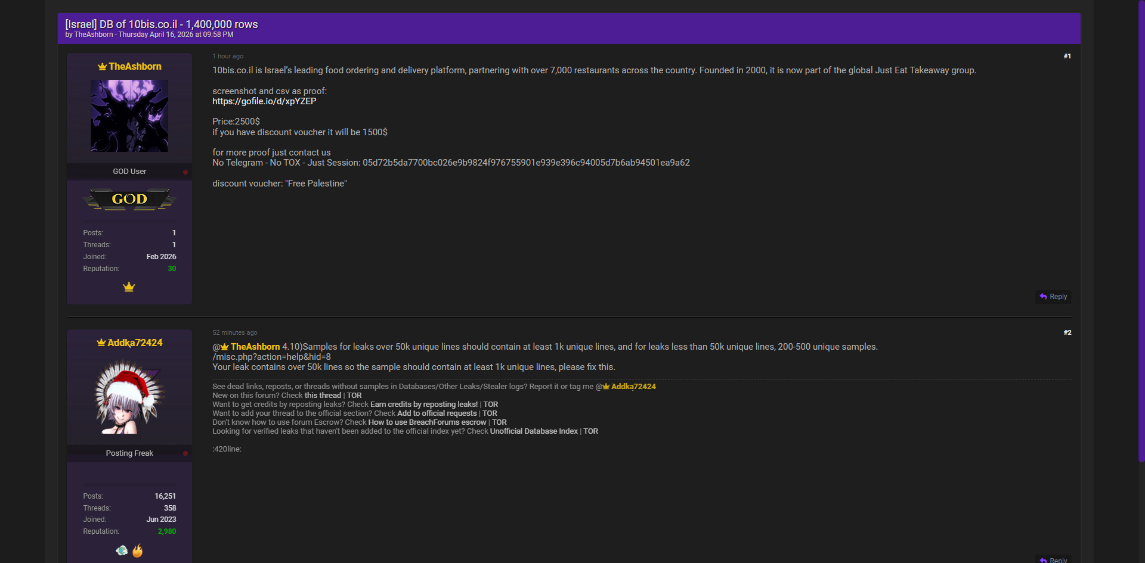This screenshot has width=1145, height=563.
Task: Click the crown icon beside Addka72424's profile name
Action: pos(101,343)
